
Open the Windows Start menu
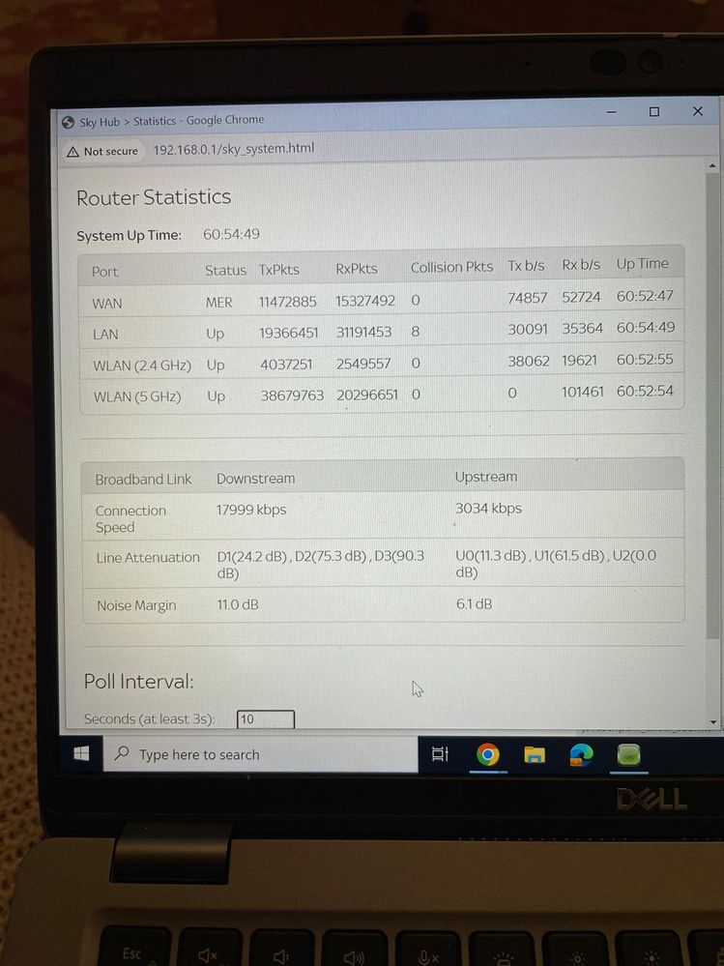(x=82, y=753)
